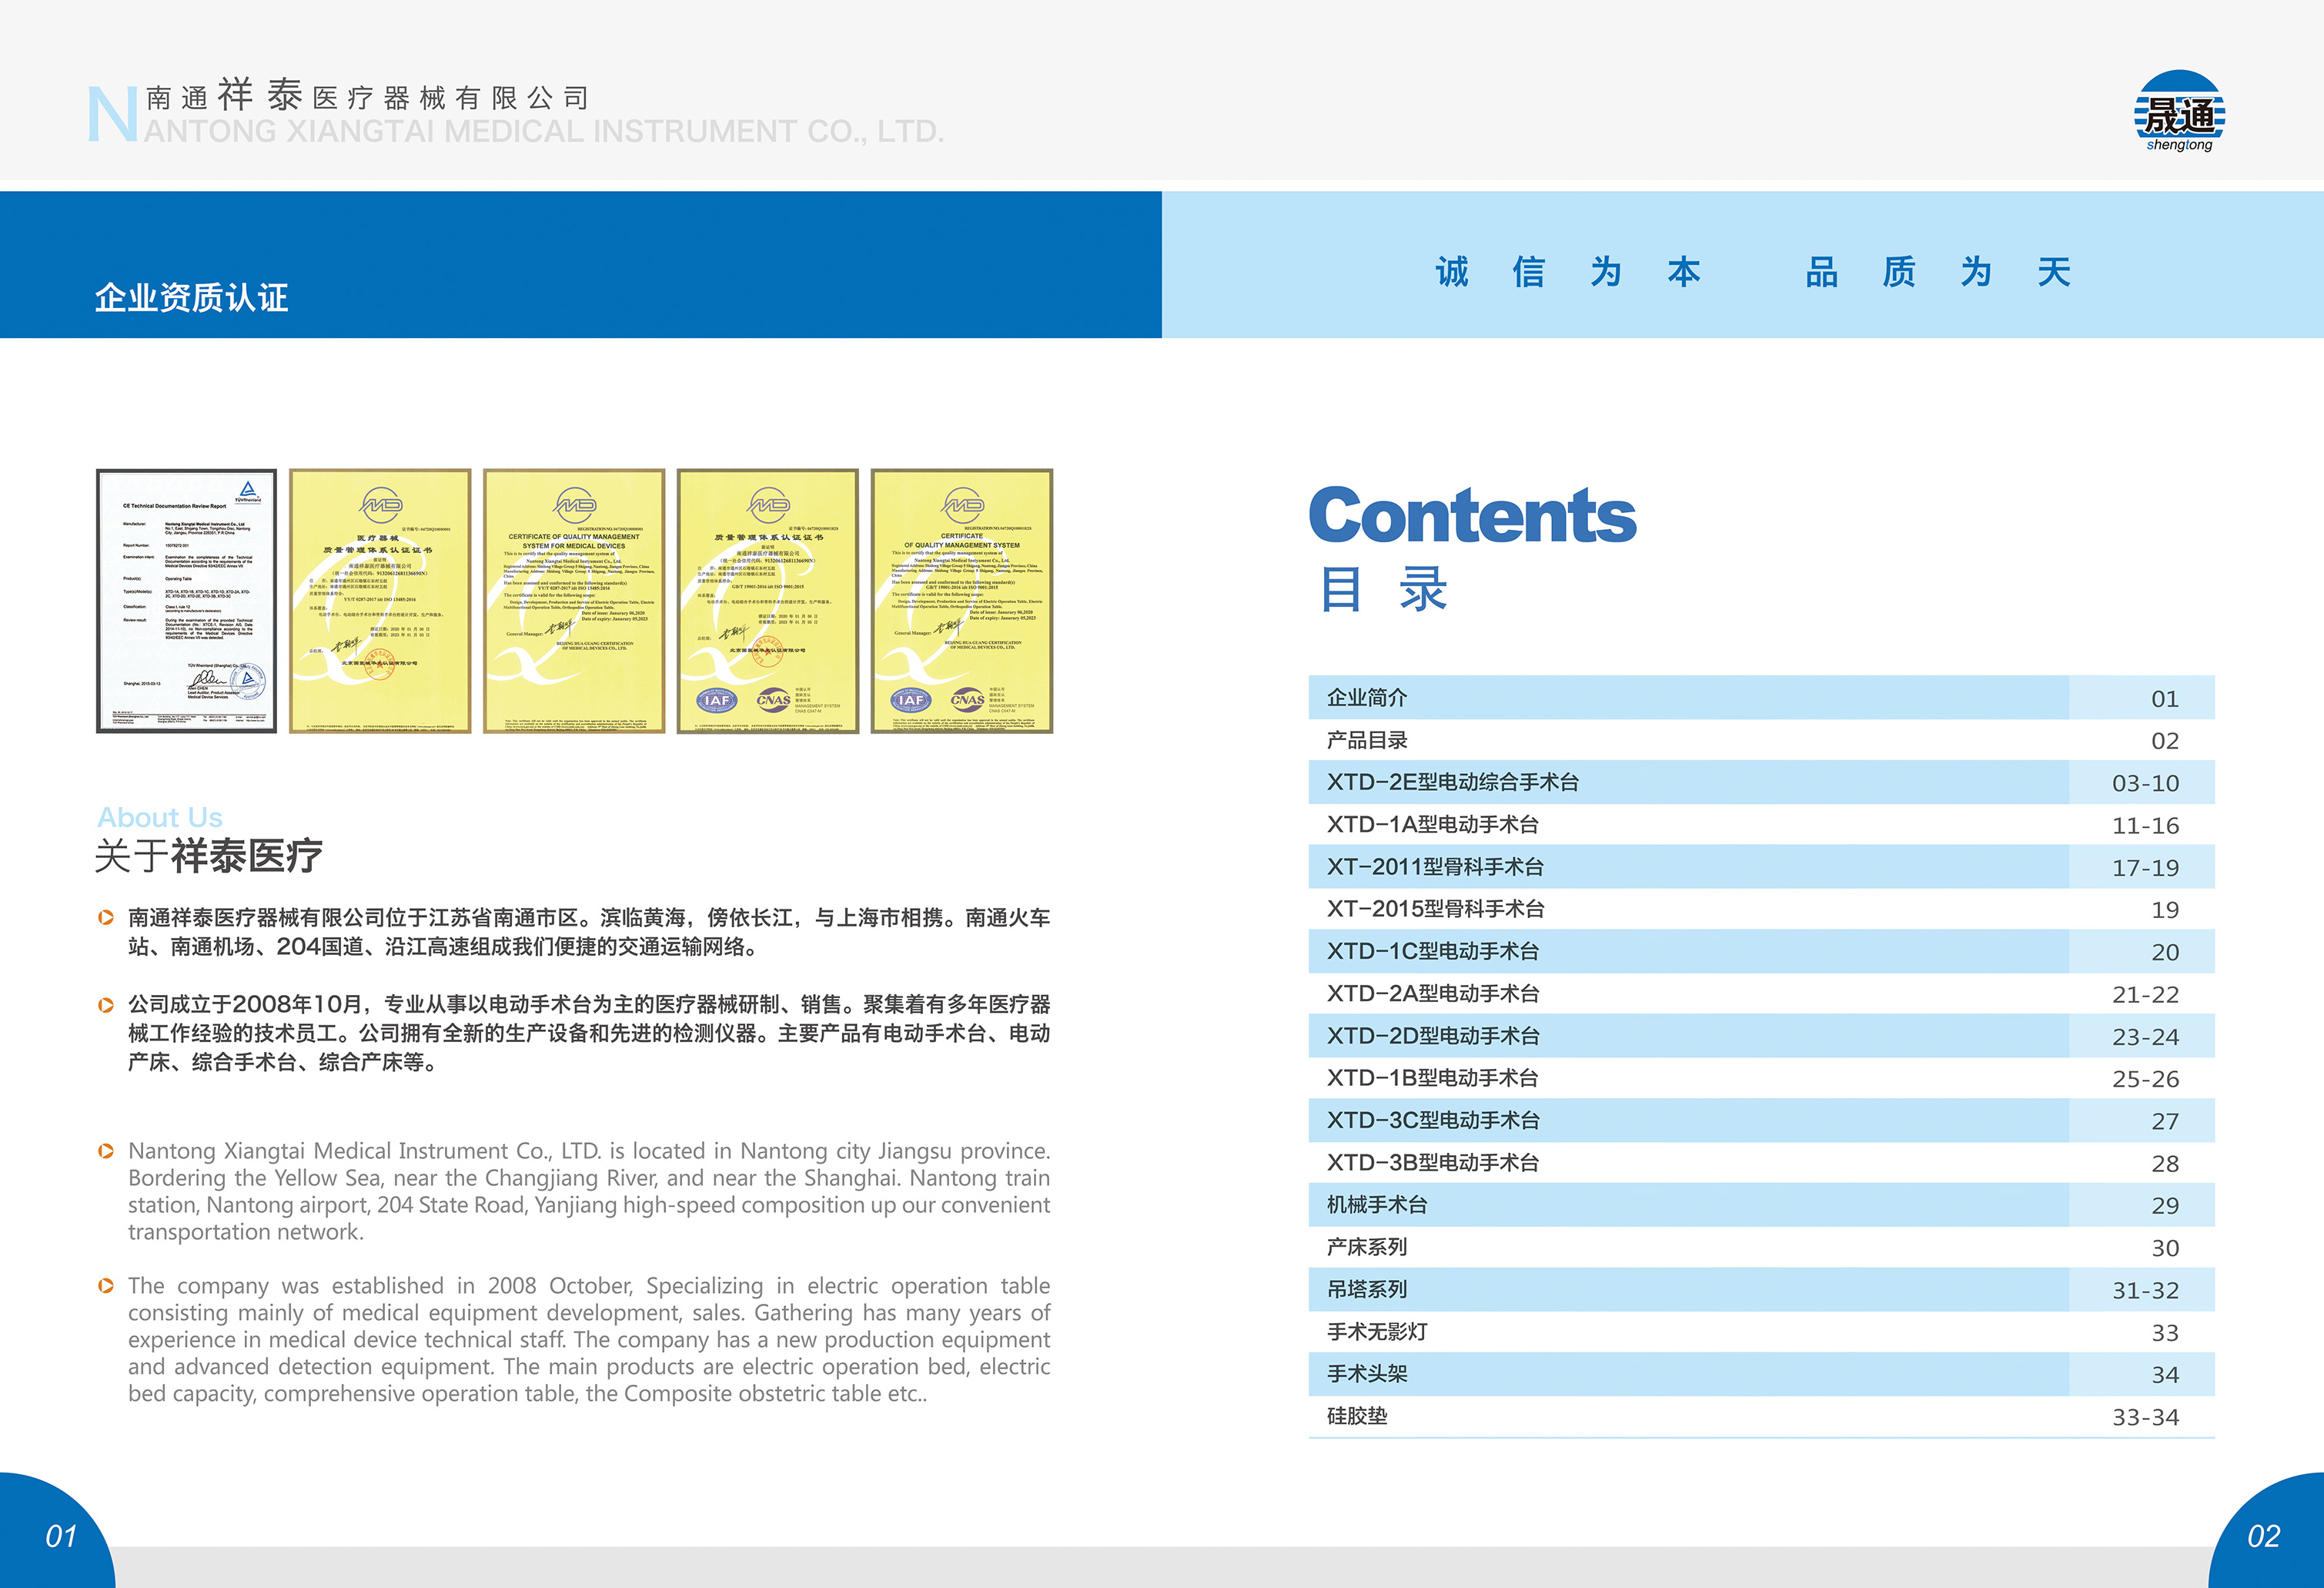Image resolution: width=2324 pixels, height=1588 pixels.
Task: Select XTD-2A型电动手术台 contents entry
Action: (1761, 993)
